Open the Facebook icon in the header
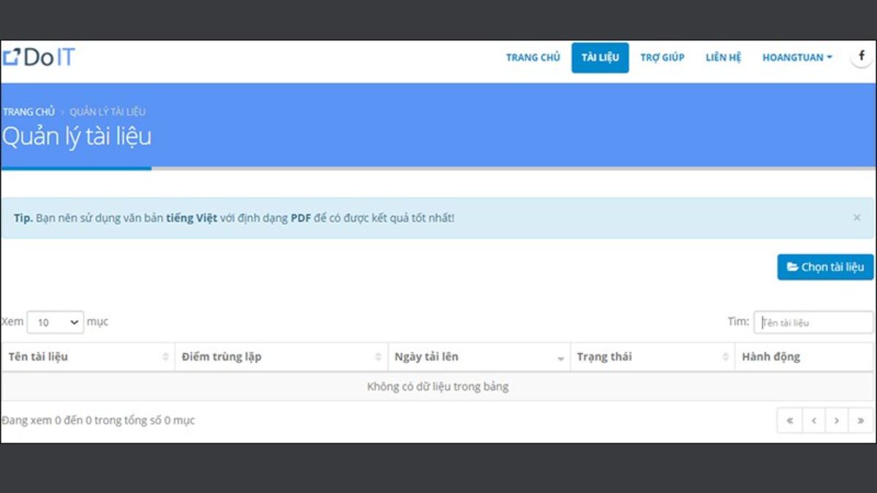The width and height of the screenshot is (877, 493). (x=862, y=55)
